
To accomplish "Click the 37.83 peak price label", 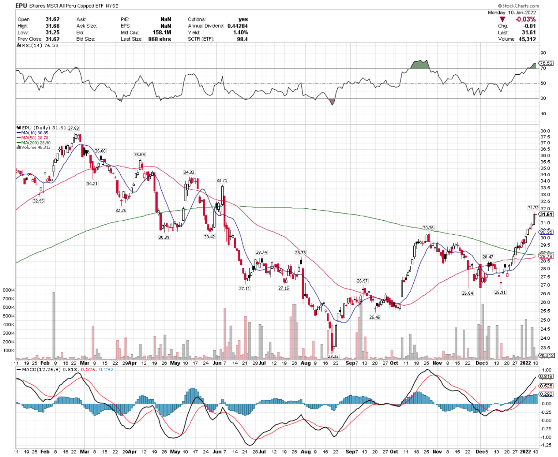I will (x=73, y=128).
